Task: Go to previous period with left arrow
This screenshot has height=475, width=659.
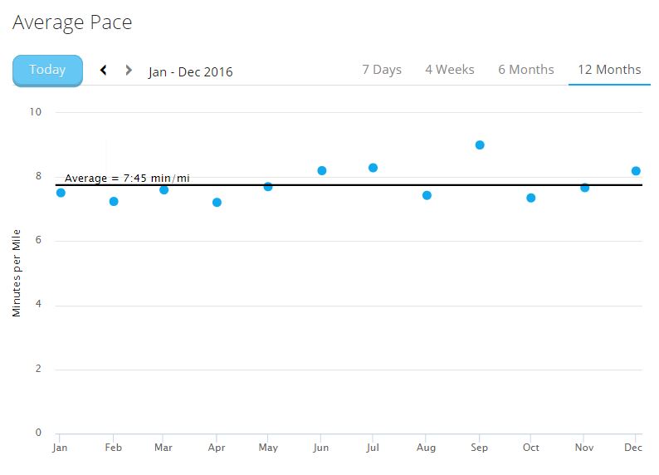Action: tap(104, 71)
